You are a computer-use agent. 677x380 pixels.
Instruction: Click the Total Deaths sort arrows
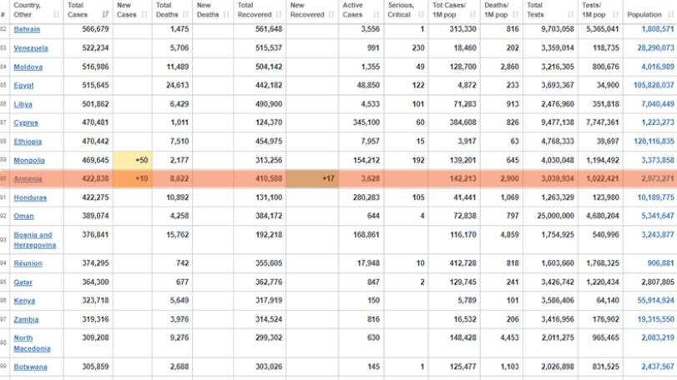click(x=185, y=15)
